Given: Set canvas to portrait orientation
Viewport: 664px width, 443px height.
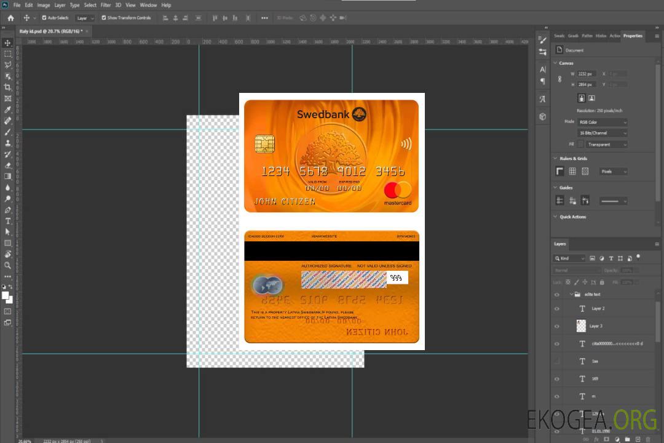Looking at the screenshot, I should 582,98.
